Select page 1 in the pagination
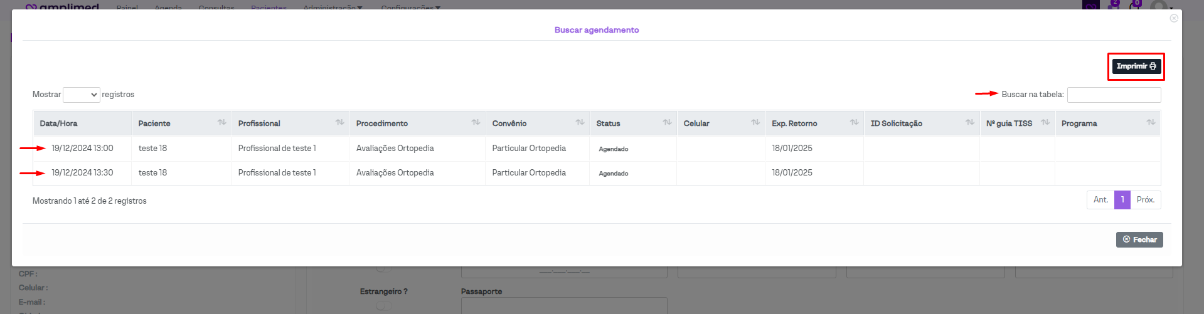This screenshot has width=1204, height=314. point(1122,200)
